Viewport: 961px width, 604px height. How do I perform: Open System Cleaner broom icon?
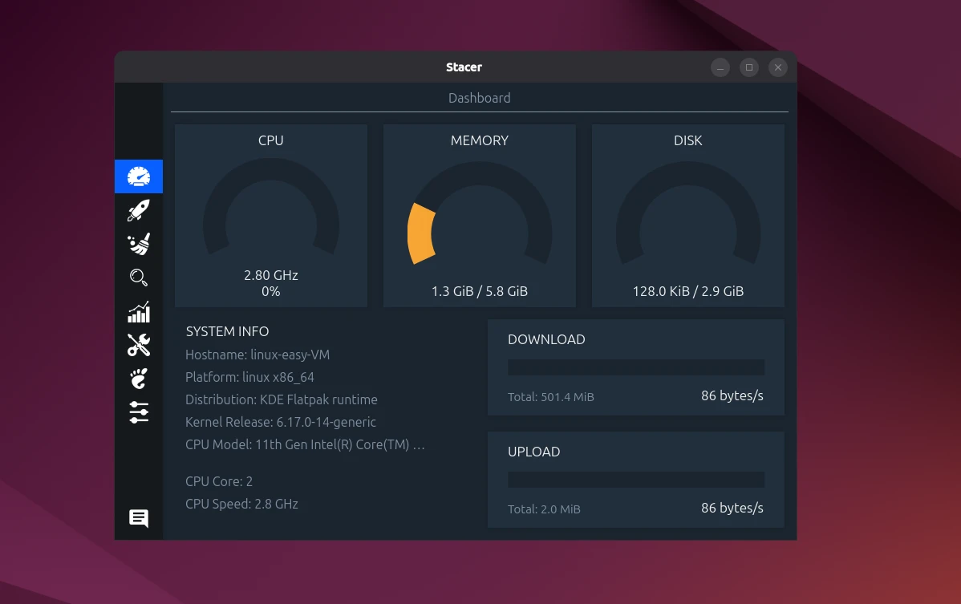(139, 245)
